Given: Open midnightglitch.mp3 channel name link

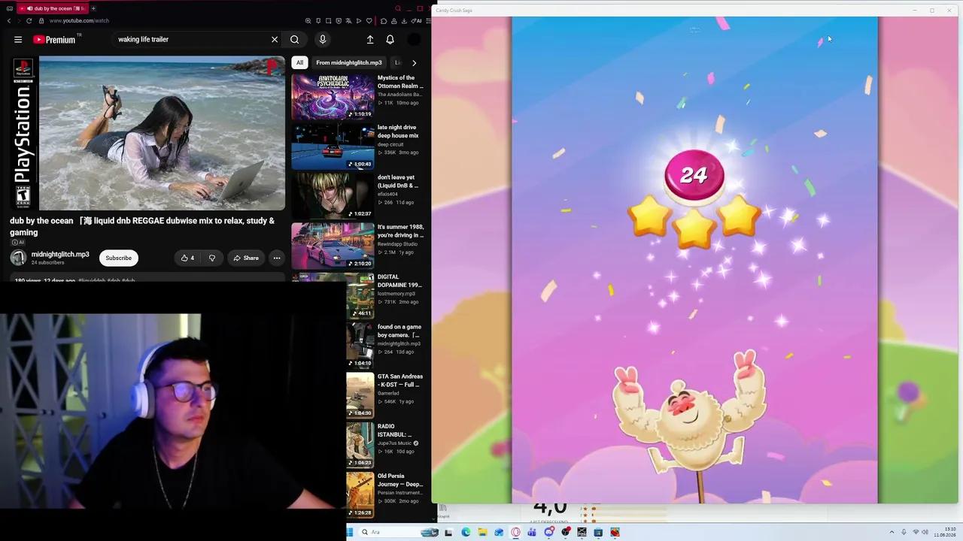Looking at the screenshot, I should tap(60, 255).
